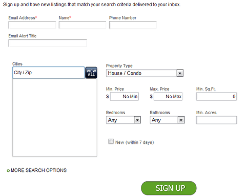Select House / Condo property type box
Viewport: 246px width, 196px height.
point(145,73)
